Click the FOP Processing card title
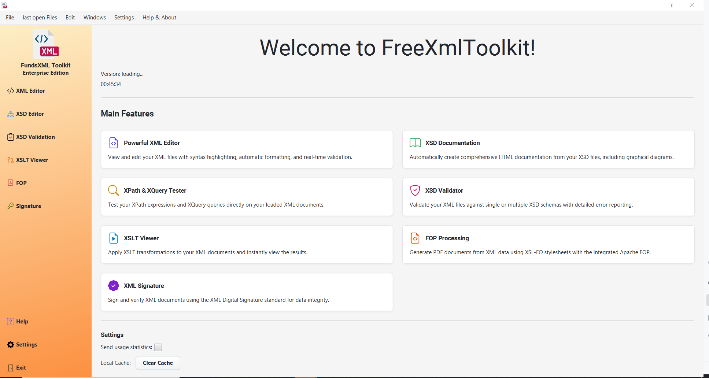709x378 pixels. (x=447, y=238)
